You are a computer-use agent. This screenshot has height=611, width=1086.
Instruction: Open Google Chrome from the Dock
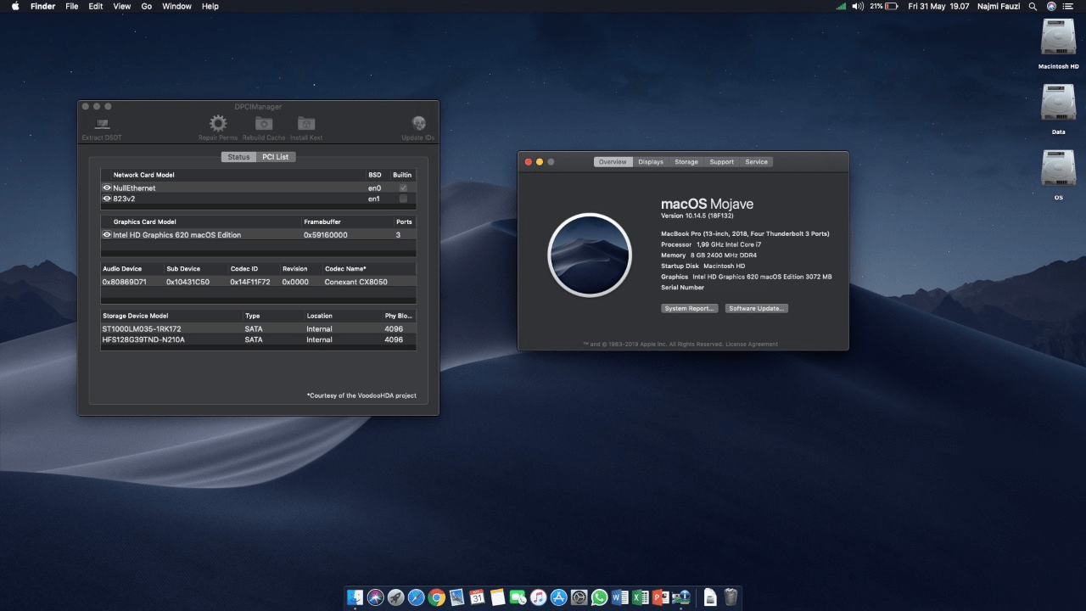436,597
